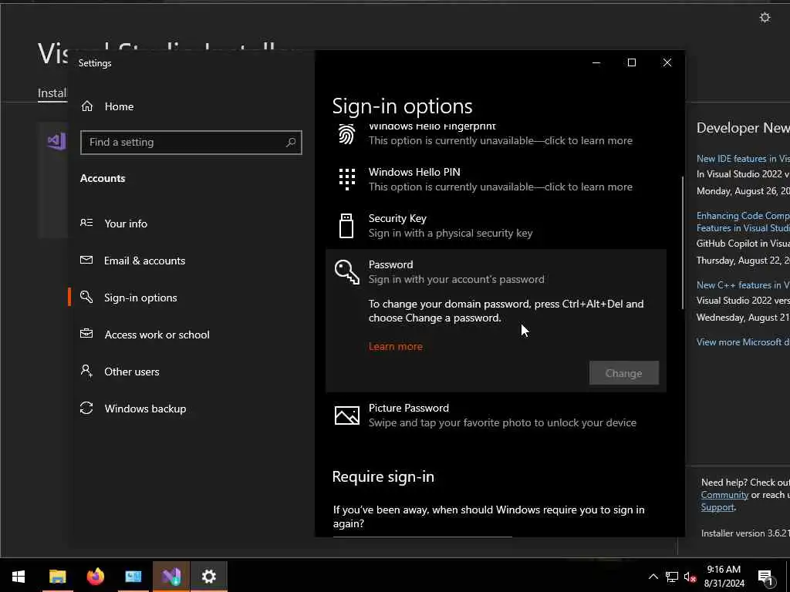This screenshot has width=790, height=592.
Task: Minimize the Settings window
Action: click(x=596, y=62)
